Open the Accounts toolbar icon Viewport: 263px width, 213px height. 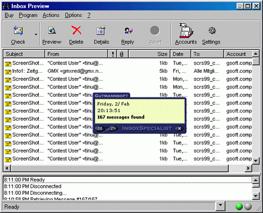click(x=186, y=31)
